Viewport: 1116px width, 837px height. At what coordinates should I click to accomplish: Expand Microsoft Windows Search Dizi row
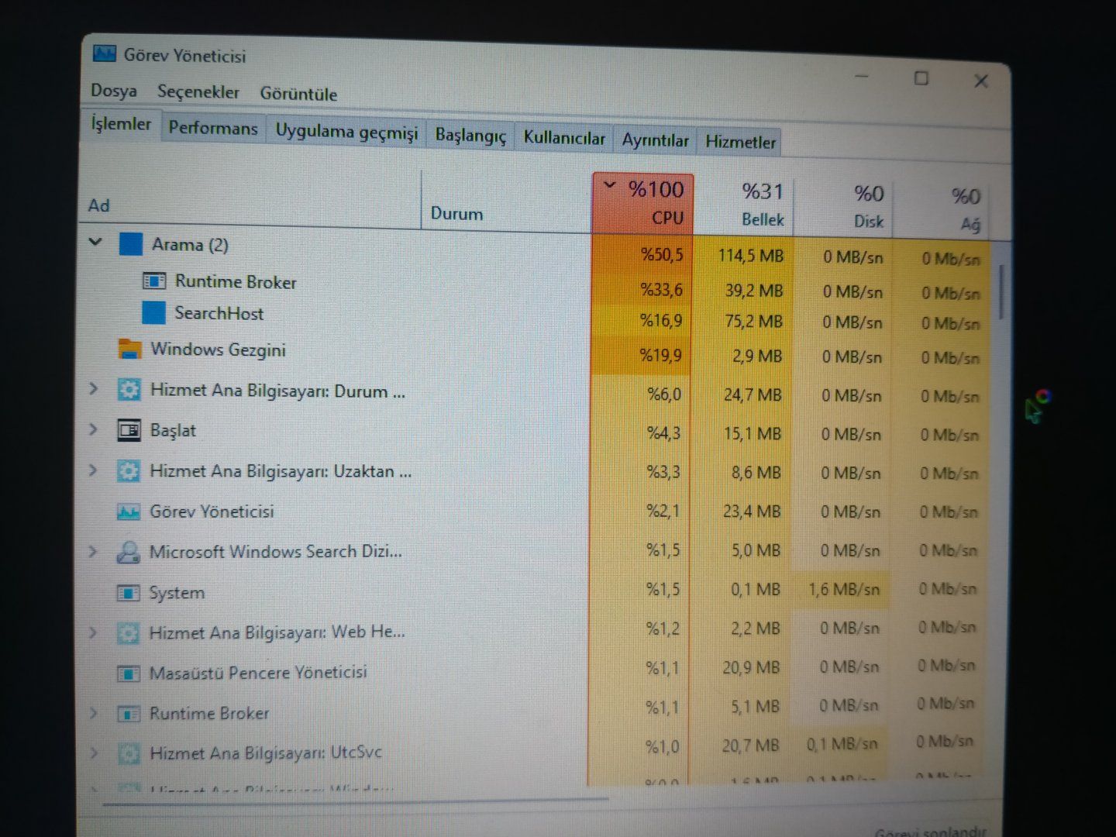click(93, 551)
